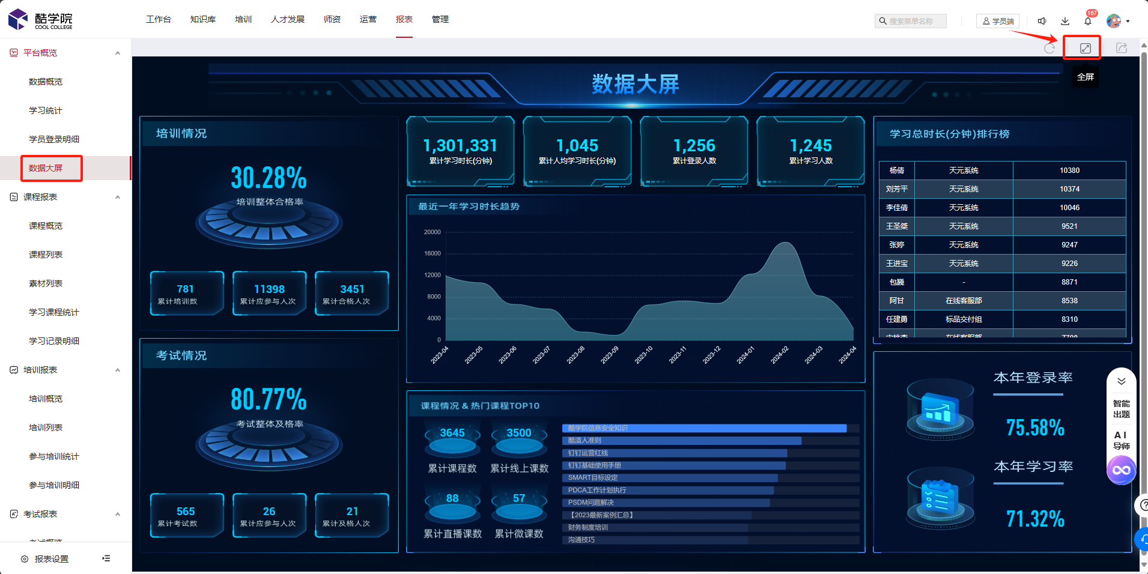Collapse the floating assistant panel chevron
The height and width of the screenshot is (574, 1148).
point(1121,381)
